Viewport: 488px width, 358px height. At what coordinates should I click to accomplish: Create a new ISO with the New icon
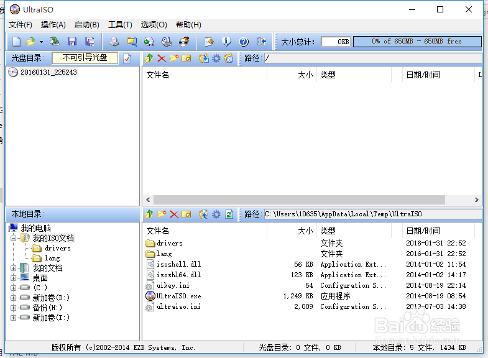click(x=16, y=42)
